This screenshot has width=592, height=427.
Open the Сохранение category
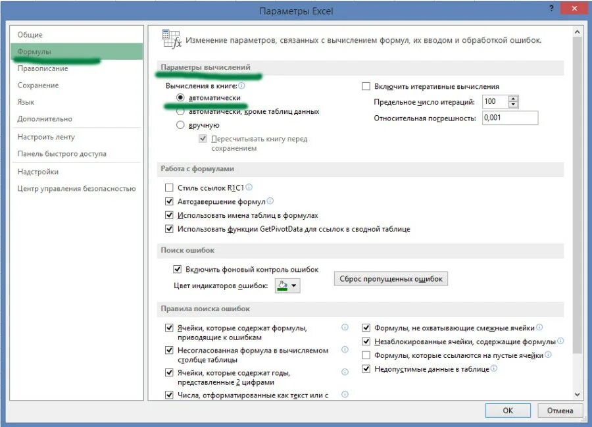click(77, 85)
